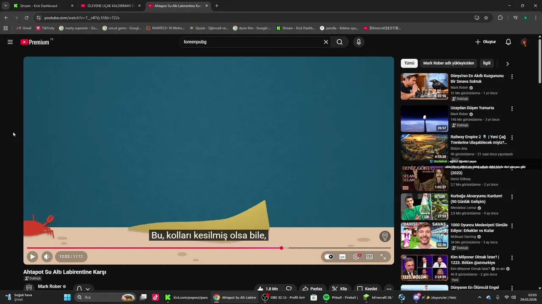Open OBS 32.1.0 taskbar window
The width and height of the screenshot is (542, 304).
click(284, 297)
